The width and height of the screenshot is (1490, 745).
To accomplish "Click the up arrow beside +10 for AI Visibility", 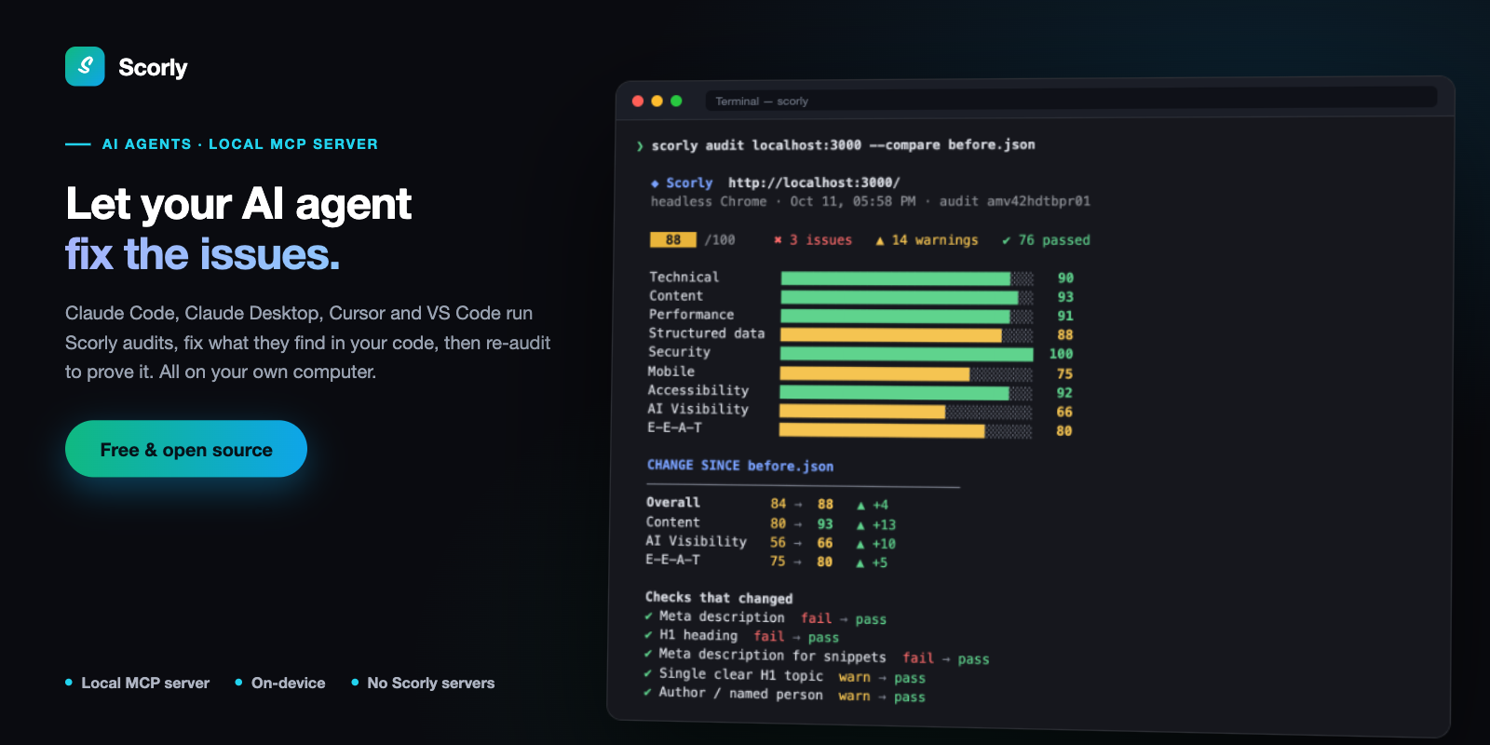I will [x=860, y=544].
